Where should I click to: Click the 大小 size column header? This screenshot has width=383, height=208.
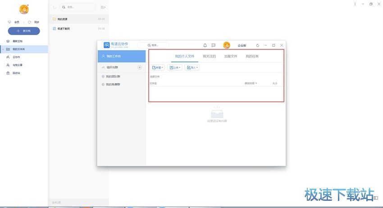pyautogui.click(x=275, y=84)
